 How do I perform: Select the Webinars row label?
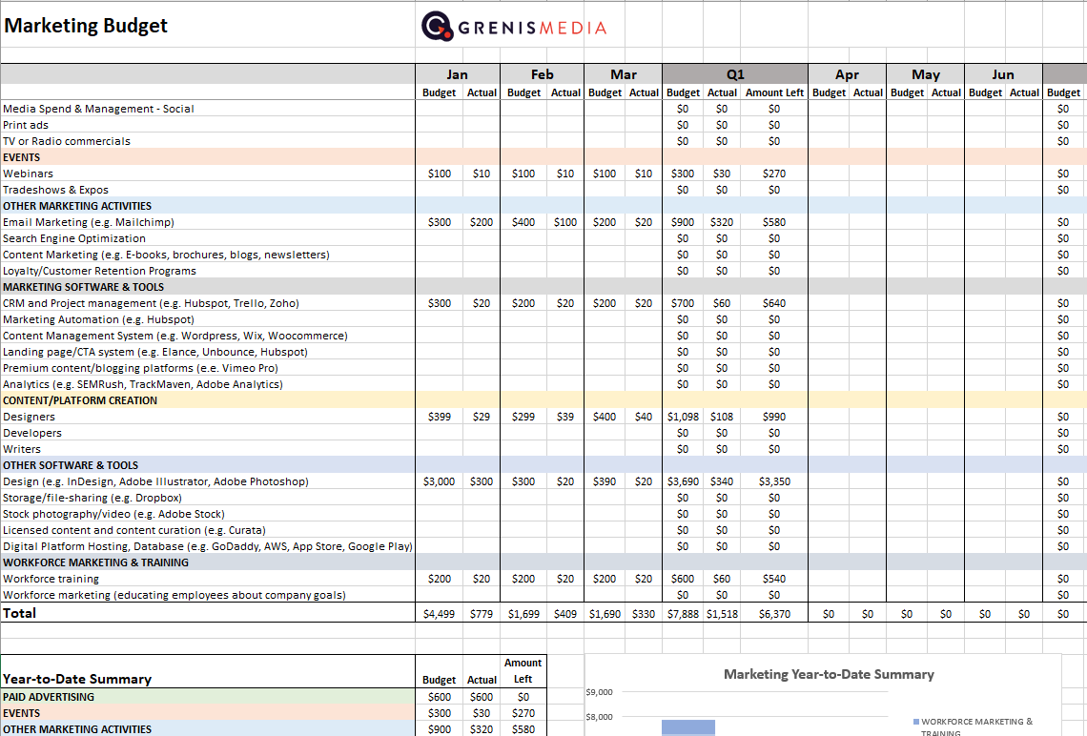(30, 174)
